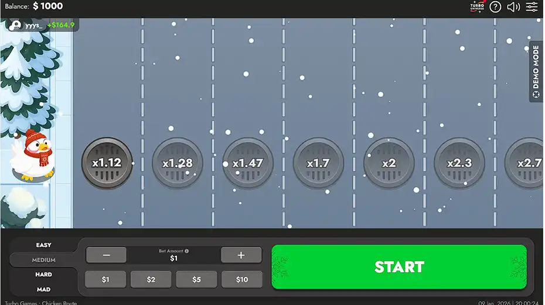Click the bet amount info icon
Screen dimensions: 545x305
point(187,251)
